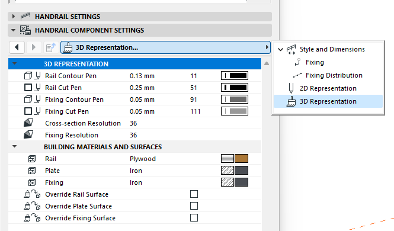The width and height of the screenshot is (394, 231).
Task: Open Fixing Iron material swatch
Action: (235, 182)
